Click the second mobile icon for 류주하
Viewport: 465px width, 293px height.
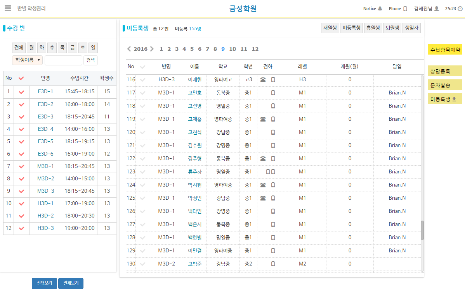pos(273,172)
